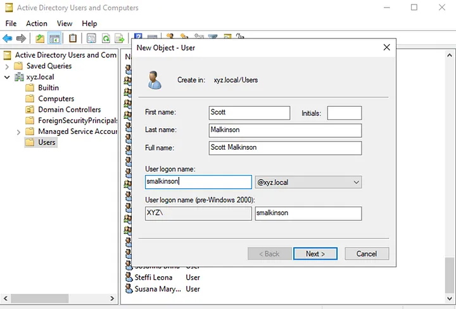Collapse the xyz.local domain node
This screenshot has width=456, height=309.
[x=7, y=77]
